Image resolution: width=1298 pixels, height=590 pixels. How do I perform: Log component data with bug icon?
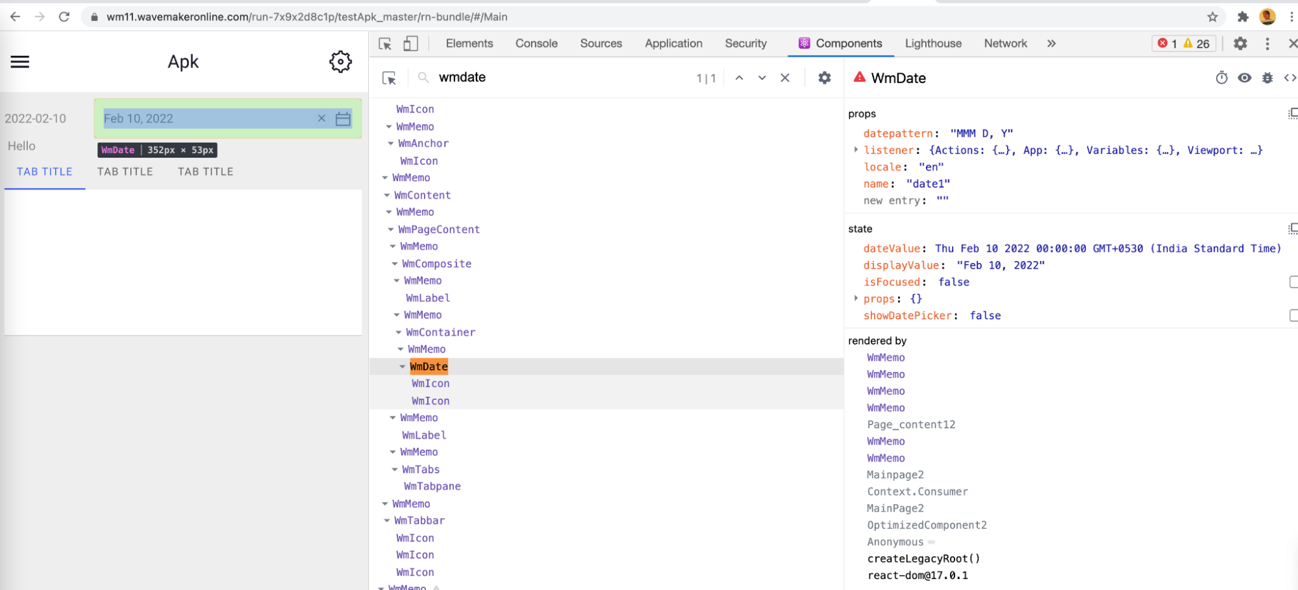pos(1267,78)
